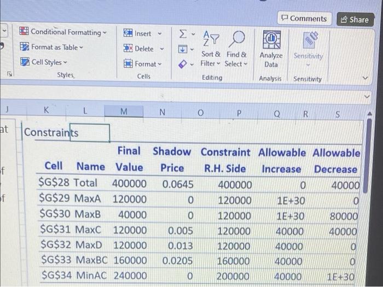
Task: Select column N header
Action: point(162,112)
